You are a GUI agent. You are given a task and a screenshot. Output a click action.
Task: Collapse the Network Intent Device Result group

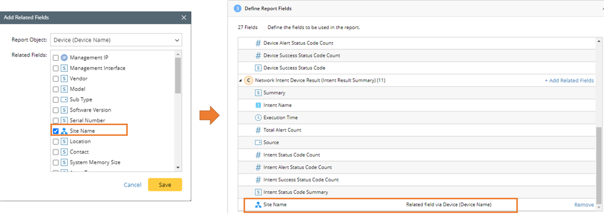pyautogui.click(x=240, y=81)
